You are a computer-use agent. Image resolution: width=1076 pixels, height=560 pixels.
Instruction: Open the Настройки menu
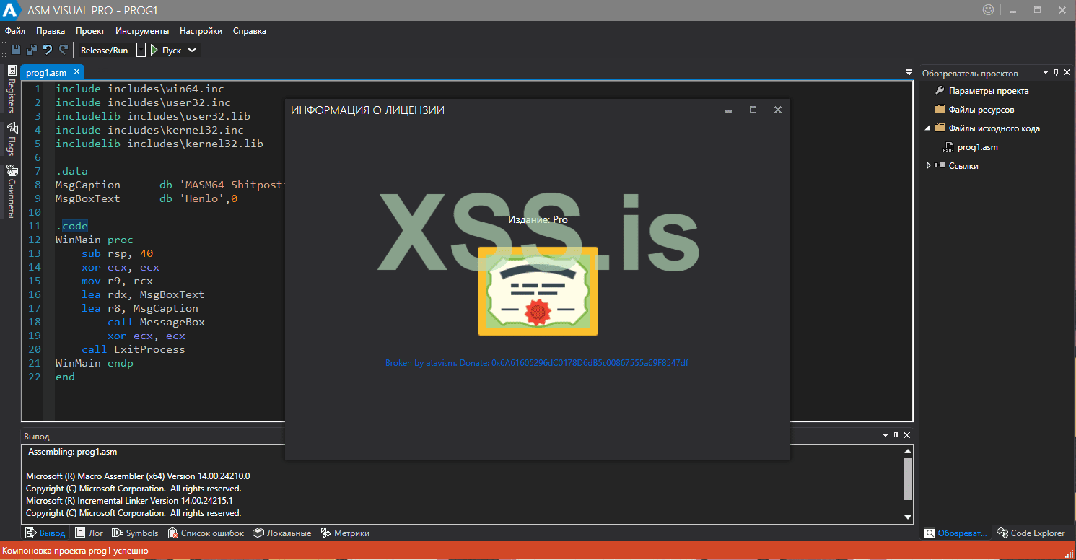[201, 31]
